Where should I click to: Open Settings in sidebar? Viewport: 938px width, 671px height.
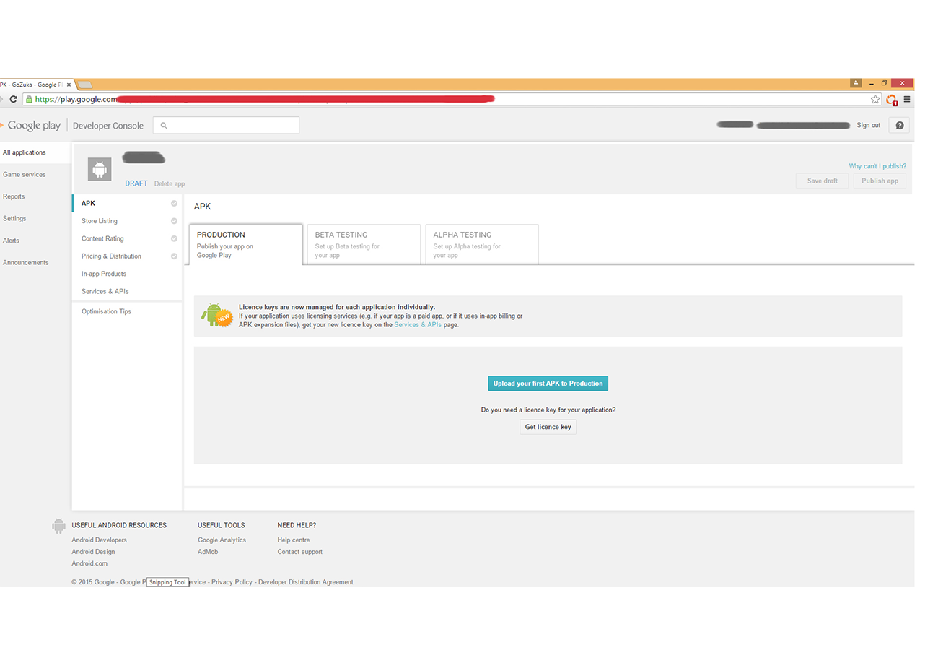(14, 218)
